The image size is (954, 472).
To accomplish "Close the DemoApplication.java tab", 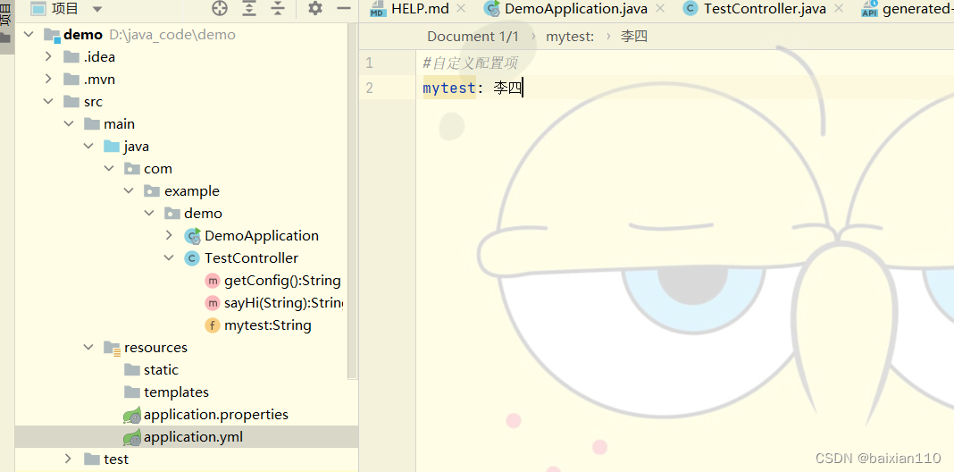I will tap(661, 9).
